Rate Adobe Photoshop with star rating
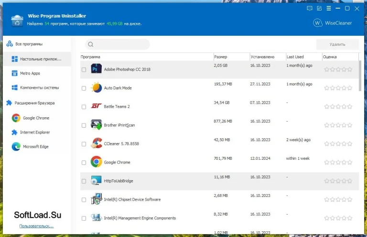Screen dimensions: 367x237 pos(338,69)
